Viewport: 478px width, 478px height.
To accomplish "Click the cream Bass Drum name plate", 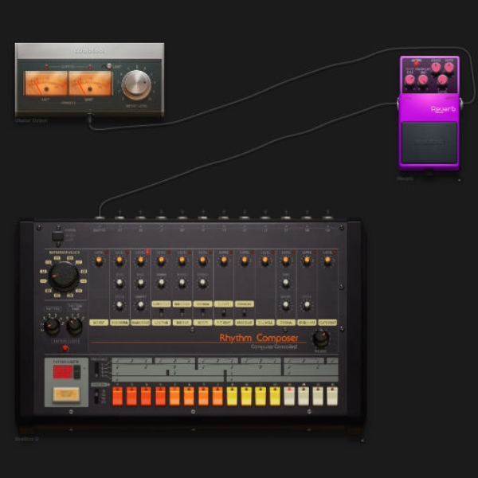I will pyautogui.click(x=119, y=323).
